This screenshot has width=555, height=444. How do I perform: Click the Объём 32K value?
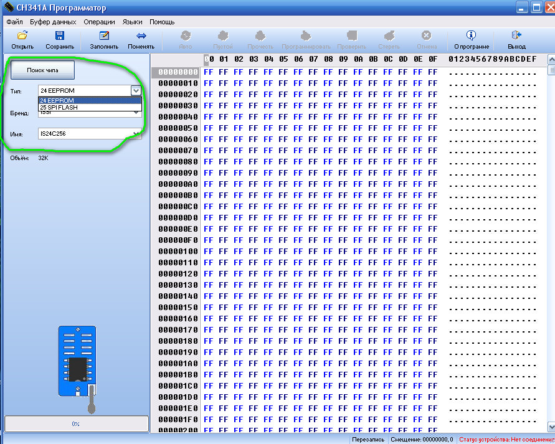(x=43, y=158)
